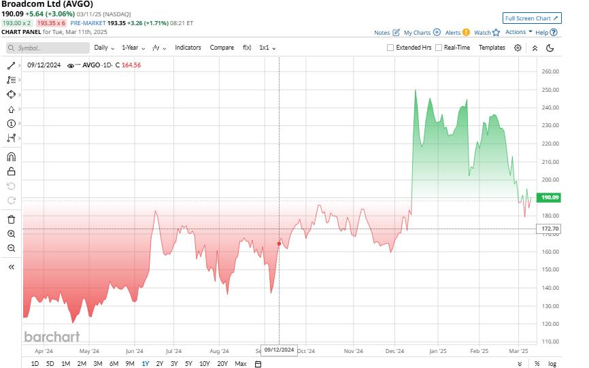
Task: Add to My Charts
Action: click(422, 33)
